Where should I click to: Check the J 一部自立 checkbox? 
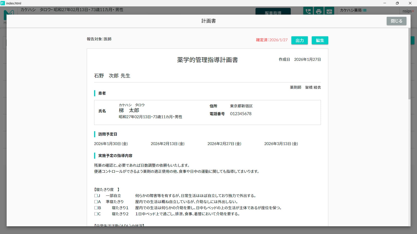(x=96, y=196)
